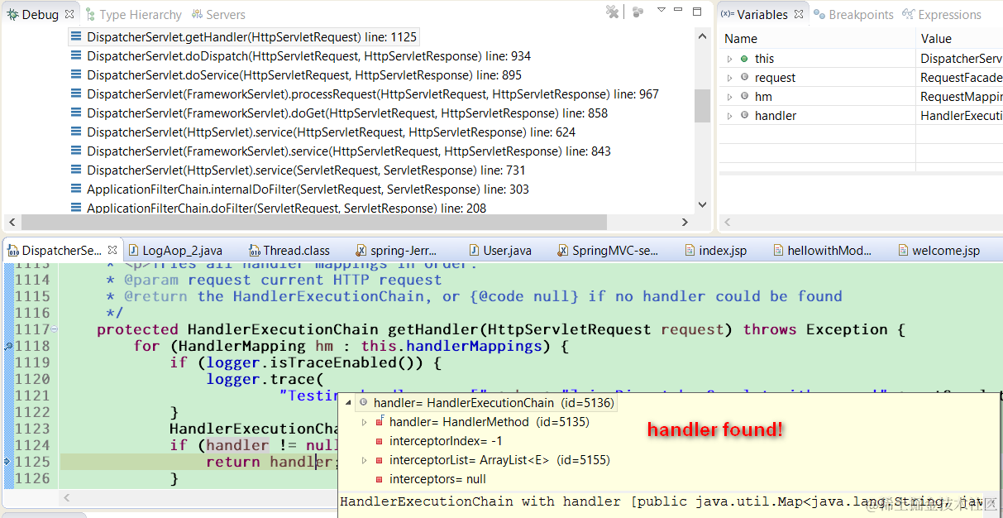Select stack frame doFilter line 208
This screenshot has width=1003, height=518.
point(286,209)
